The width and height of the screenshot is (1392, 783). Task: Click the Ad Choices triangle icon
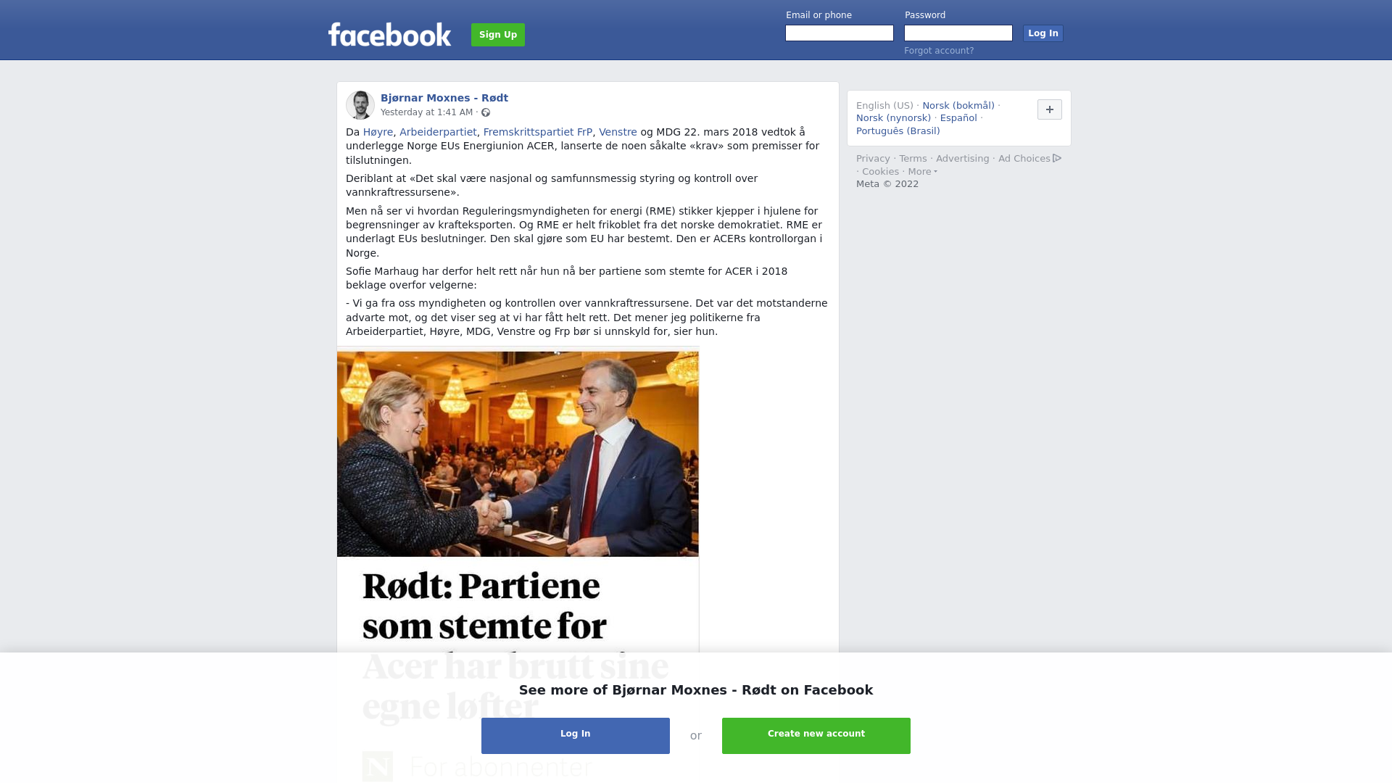click(1057, 158)
